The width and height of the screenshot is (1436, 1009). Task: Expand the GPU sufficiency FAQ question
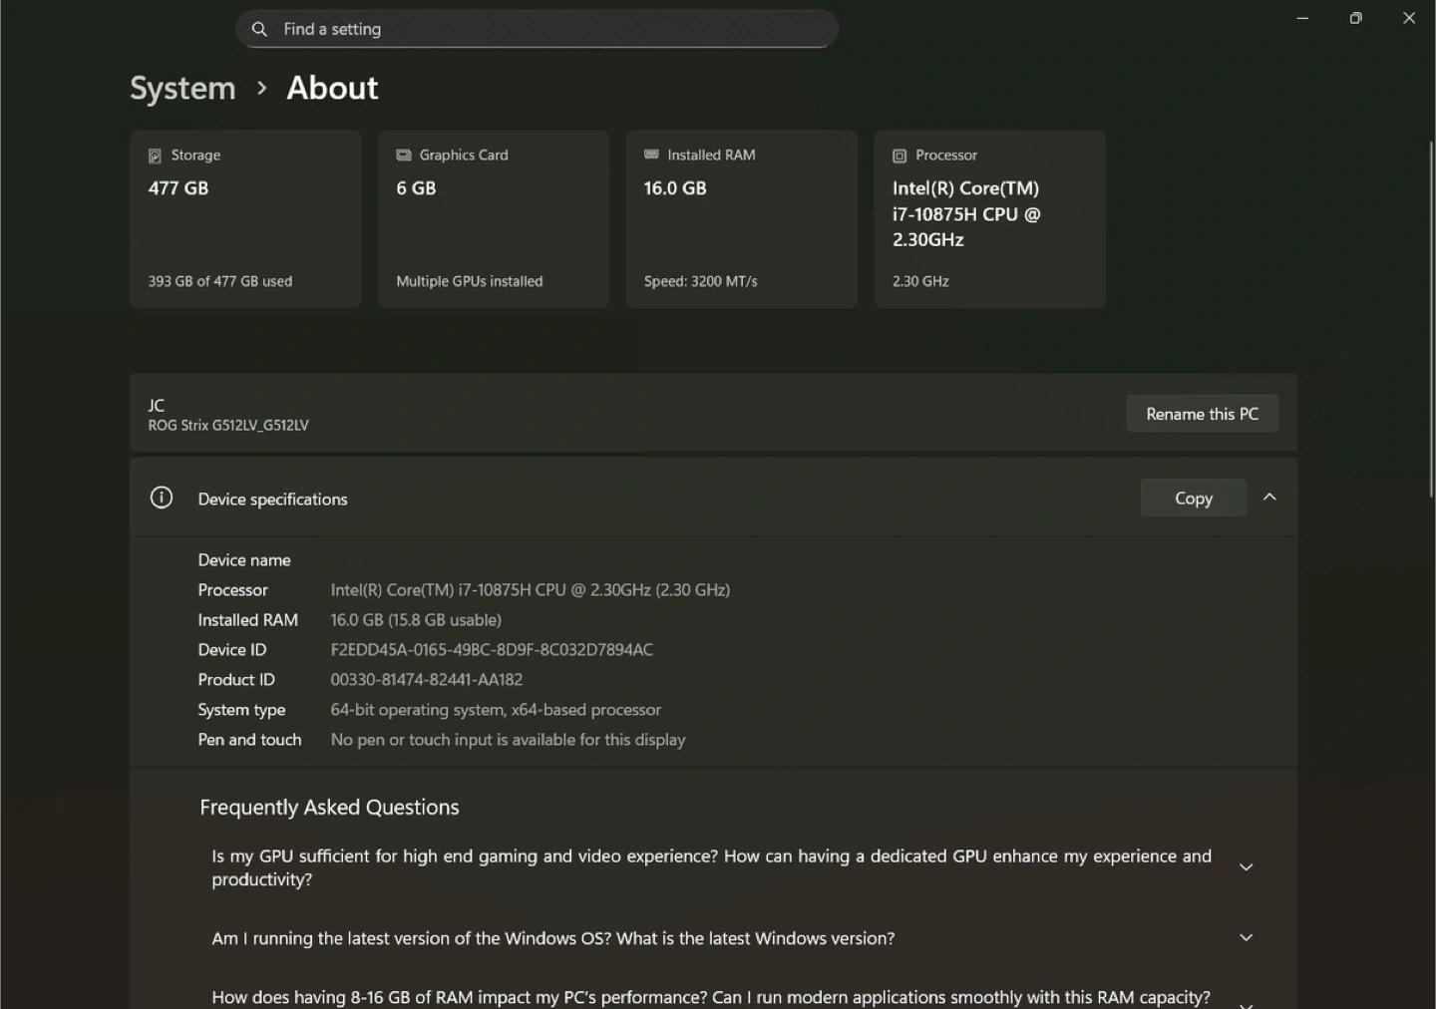coord(1246,867)
